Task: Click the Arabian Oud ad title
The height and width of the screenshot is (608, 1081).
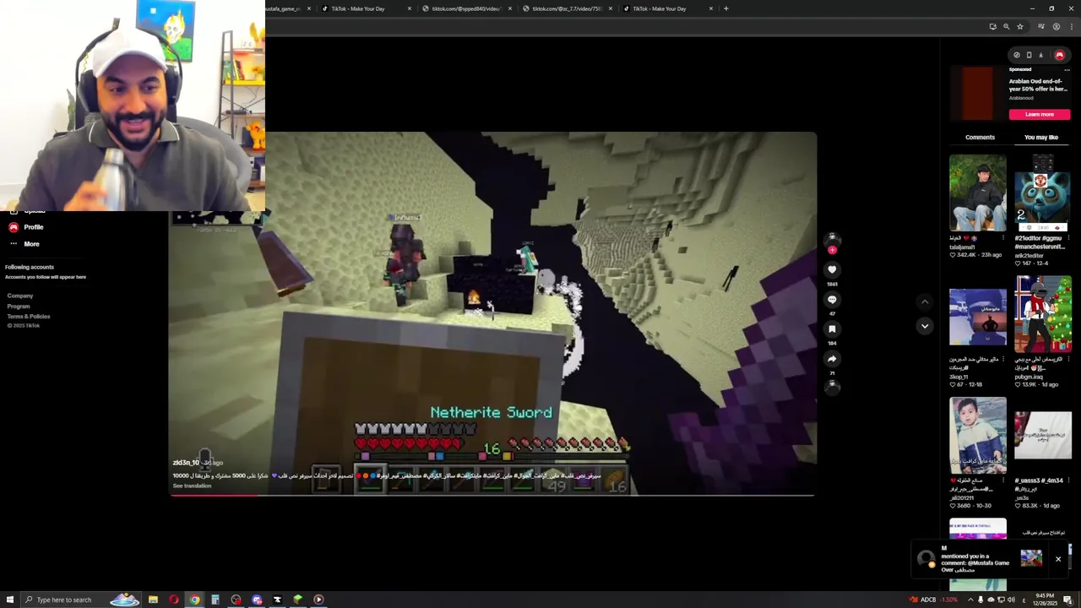Action: click(x=1038, y=84)
